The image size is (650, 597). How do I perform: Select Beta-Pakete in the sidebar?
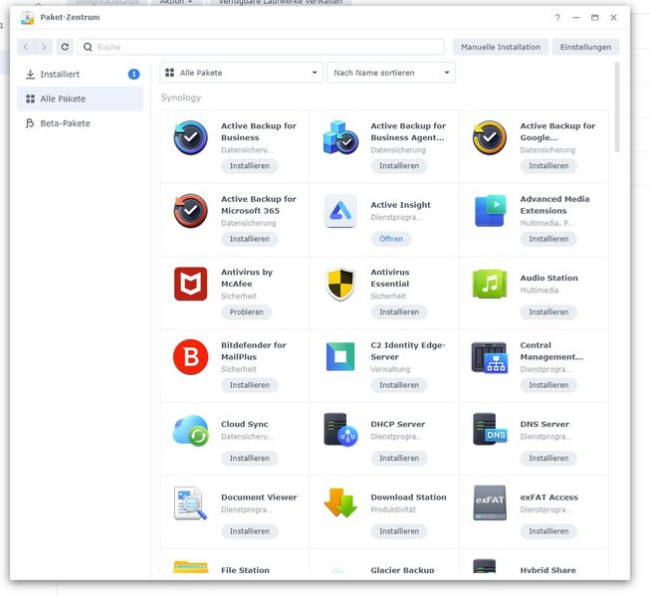(81, 123)
